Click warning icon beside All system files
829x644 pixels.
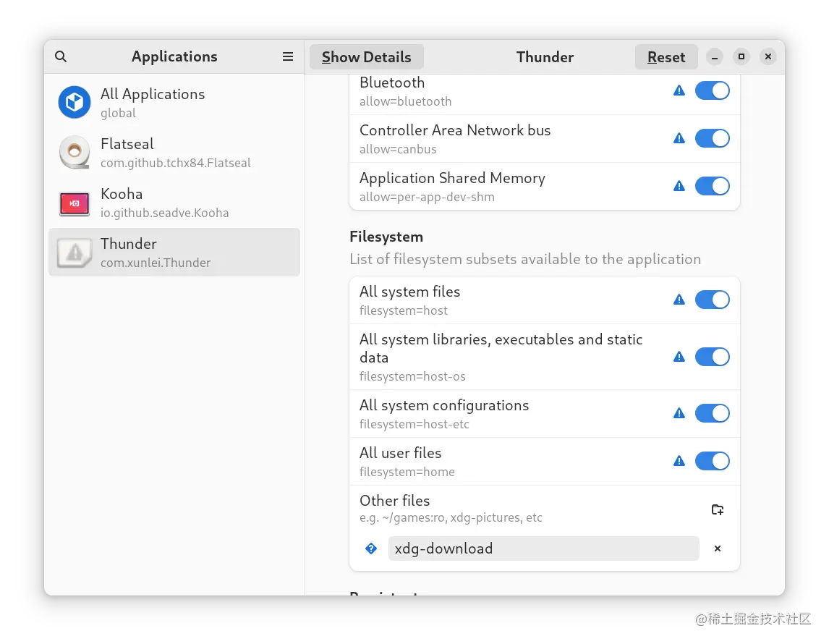click(679, 300)
